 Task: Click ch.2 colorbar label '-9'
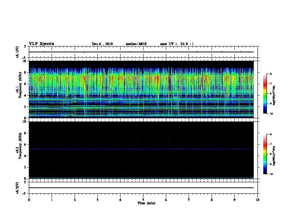coord(270,164)
